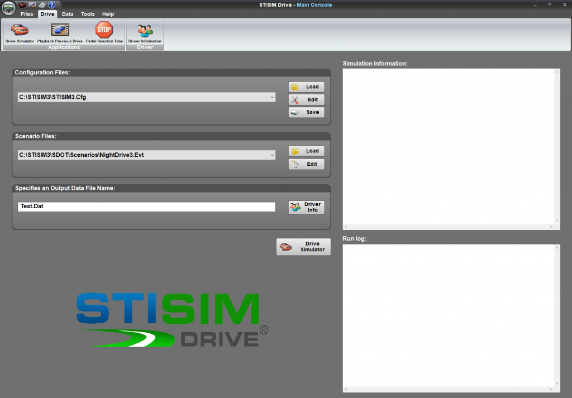Maximize the STISIM Drive window
The image size is (572, 398).
coord(550,4)
